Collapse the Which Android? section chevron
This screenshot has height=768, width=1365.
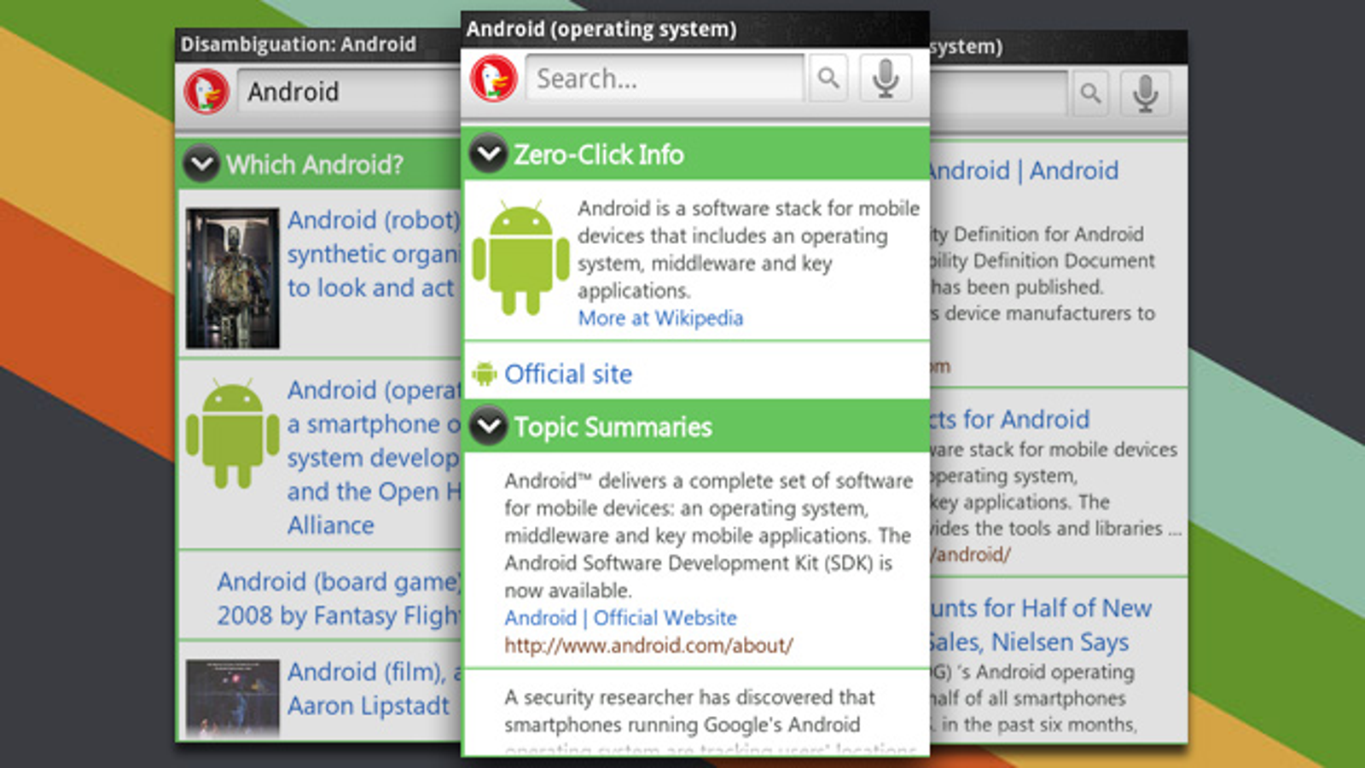click(202, 164)
